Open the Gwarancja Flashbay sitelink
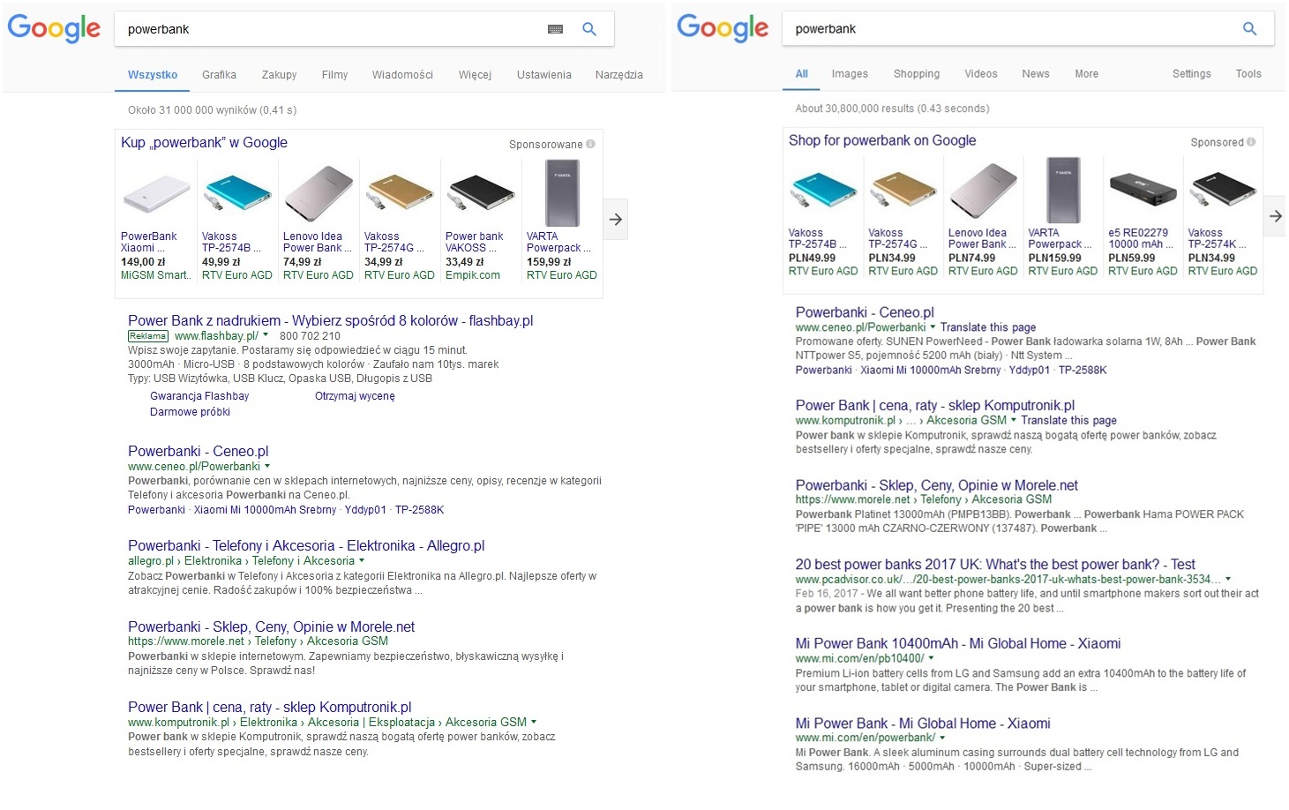Screen dimensions: 1289x810 [199, 396]
